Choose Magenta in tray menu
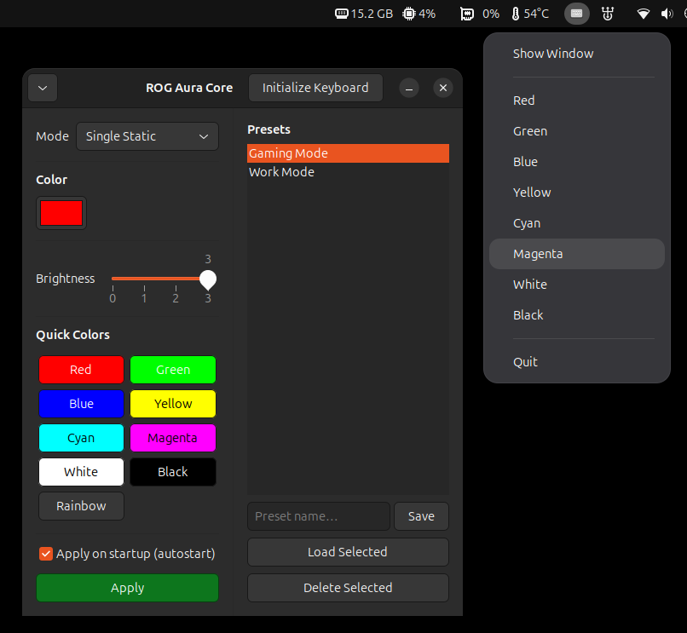The image size is (687, 633). coord(576,254)
